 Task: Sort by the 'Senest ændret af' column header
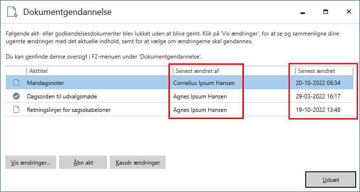pyautogui.click(x=196, y=71)
